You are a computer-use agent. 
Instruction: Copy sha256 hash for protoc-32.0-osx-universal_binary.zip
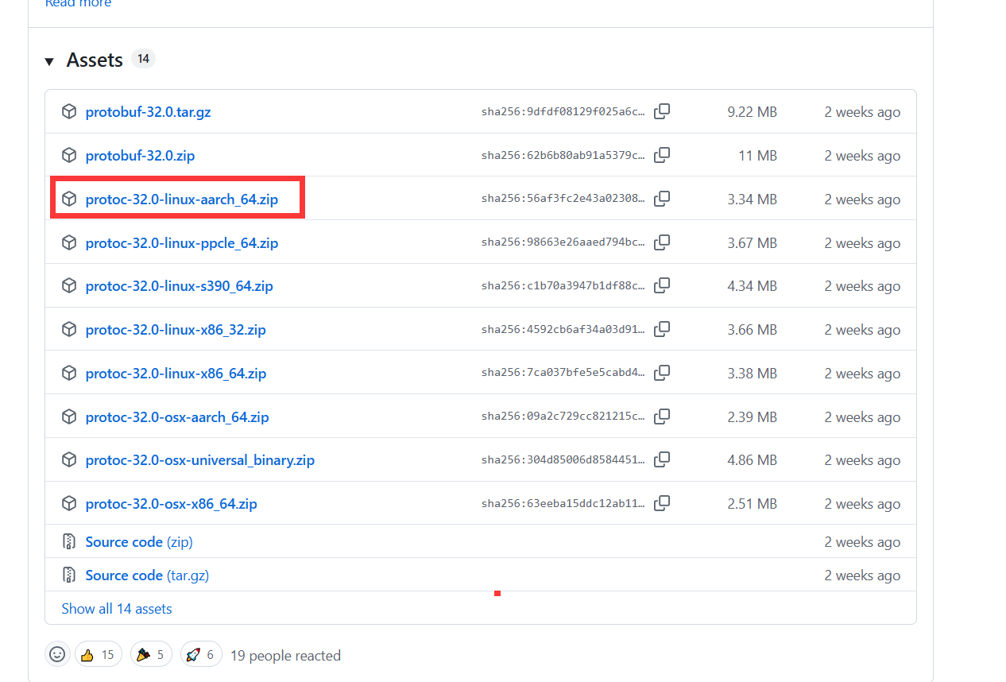coord(662,459)
